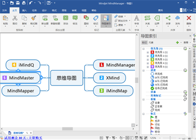Toggle the Map Index (导图索引) button

(x=106, y=21)
